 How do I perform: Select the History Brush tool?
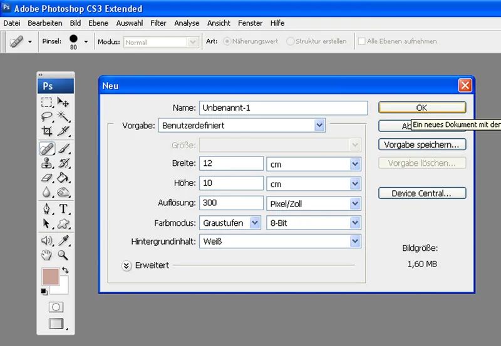point(63,163)
